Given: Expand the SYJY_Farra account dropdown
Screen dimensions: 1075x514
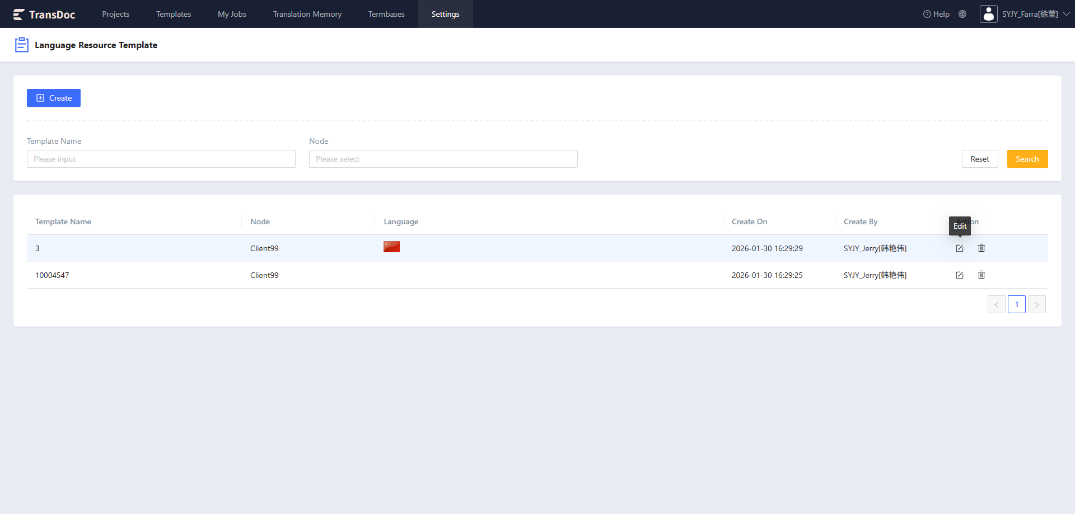Looking at the screenshot, I should [x=1036, y=14].
